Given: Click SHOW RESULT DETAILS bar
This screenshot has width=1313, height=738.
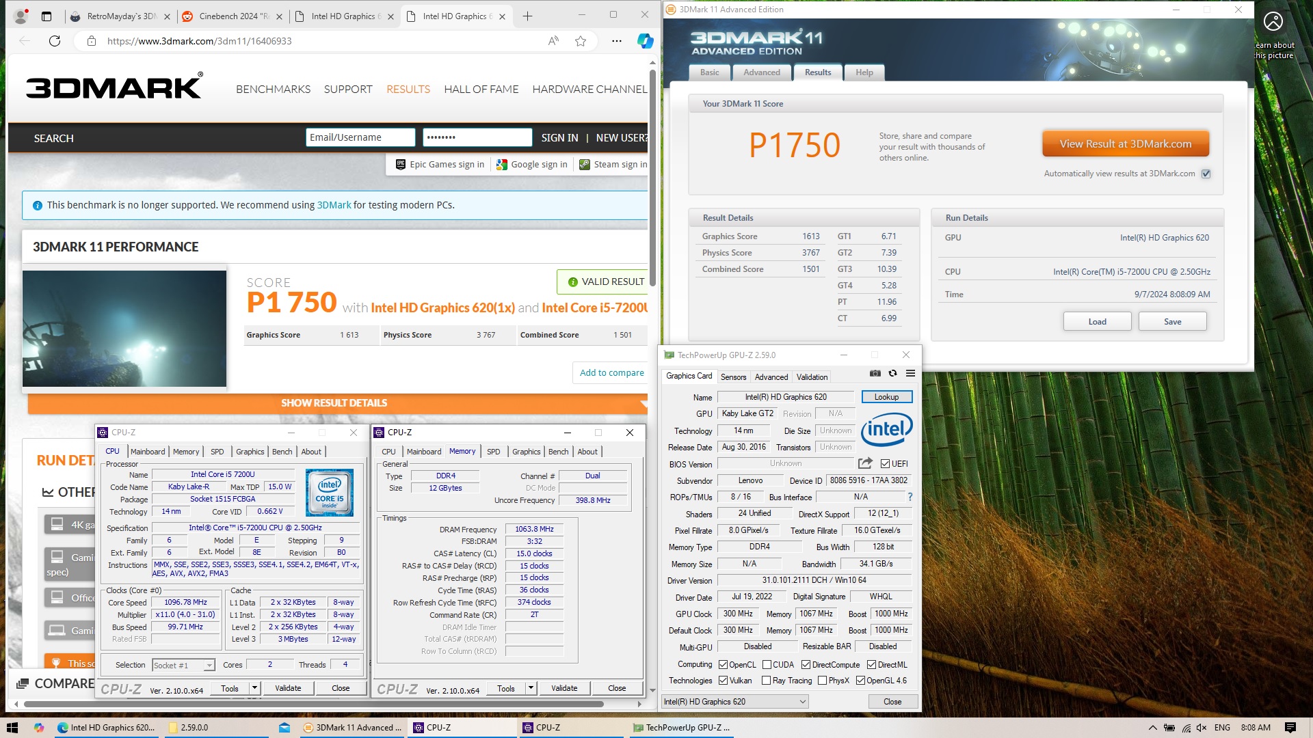Looking at the screenshot, I should point(337,403).
